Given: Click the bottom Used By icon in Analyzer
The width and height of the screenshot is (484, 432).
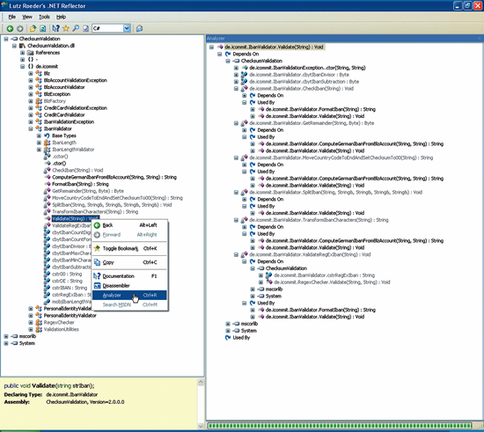Looking at the screenshot, I should tap(228, 338).
